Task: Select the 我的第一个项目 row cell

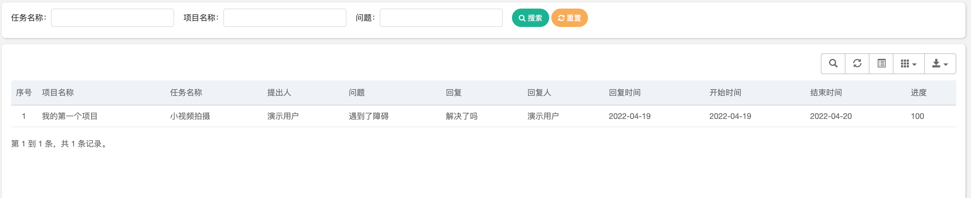Action: click(70, 116)
